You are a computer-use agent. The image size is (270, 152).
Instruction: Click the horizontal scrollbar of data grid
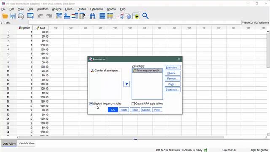121,137
